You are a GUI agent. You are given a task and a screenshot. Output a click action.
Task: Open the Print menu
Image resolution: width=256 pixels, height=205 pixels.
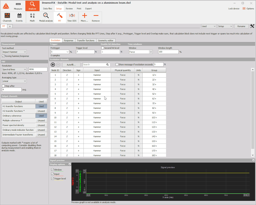[79, 9]
